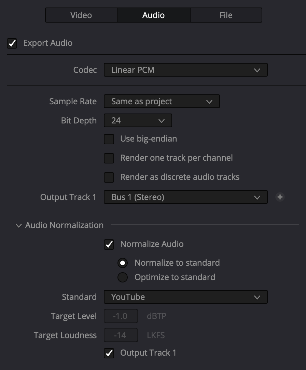The width and height of the screenshot is (306, 370).
Task: Disable the Normalize Audio checkbox
Action: pyautogui.click(x=109, y=245)
